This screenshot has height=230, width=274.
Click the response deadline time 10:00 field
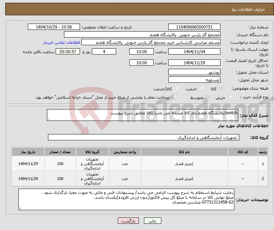(x=142, y=51)
